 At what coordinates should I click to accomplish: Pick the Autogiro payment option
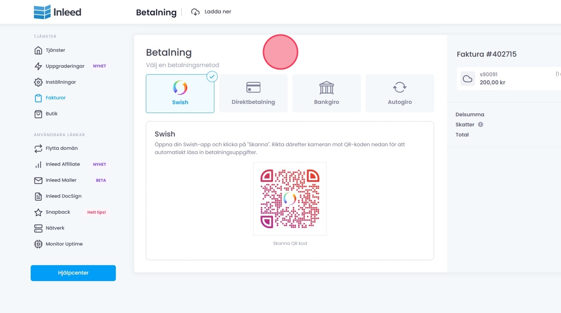(x=400, y=93)
